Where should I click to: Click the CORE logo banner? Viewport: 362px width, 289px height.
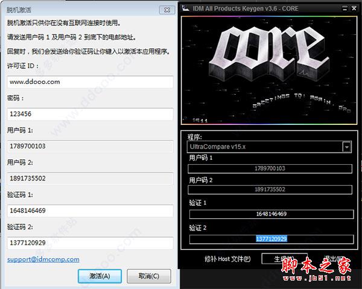[269, 70]
